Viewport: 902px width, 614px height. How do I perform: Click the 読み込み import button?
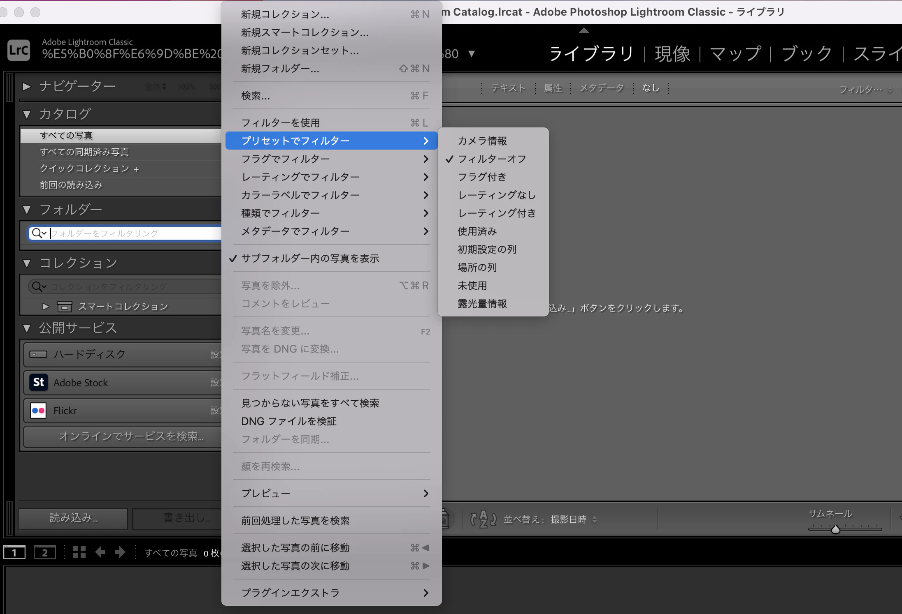point(73,518)
